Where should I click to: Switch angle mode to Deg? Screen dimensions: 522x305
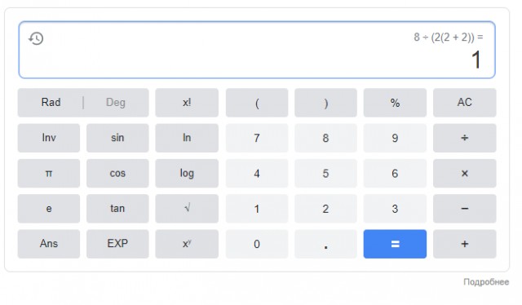tap(116, 102)
